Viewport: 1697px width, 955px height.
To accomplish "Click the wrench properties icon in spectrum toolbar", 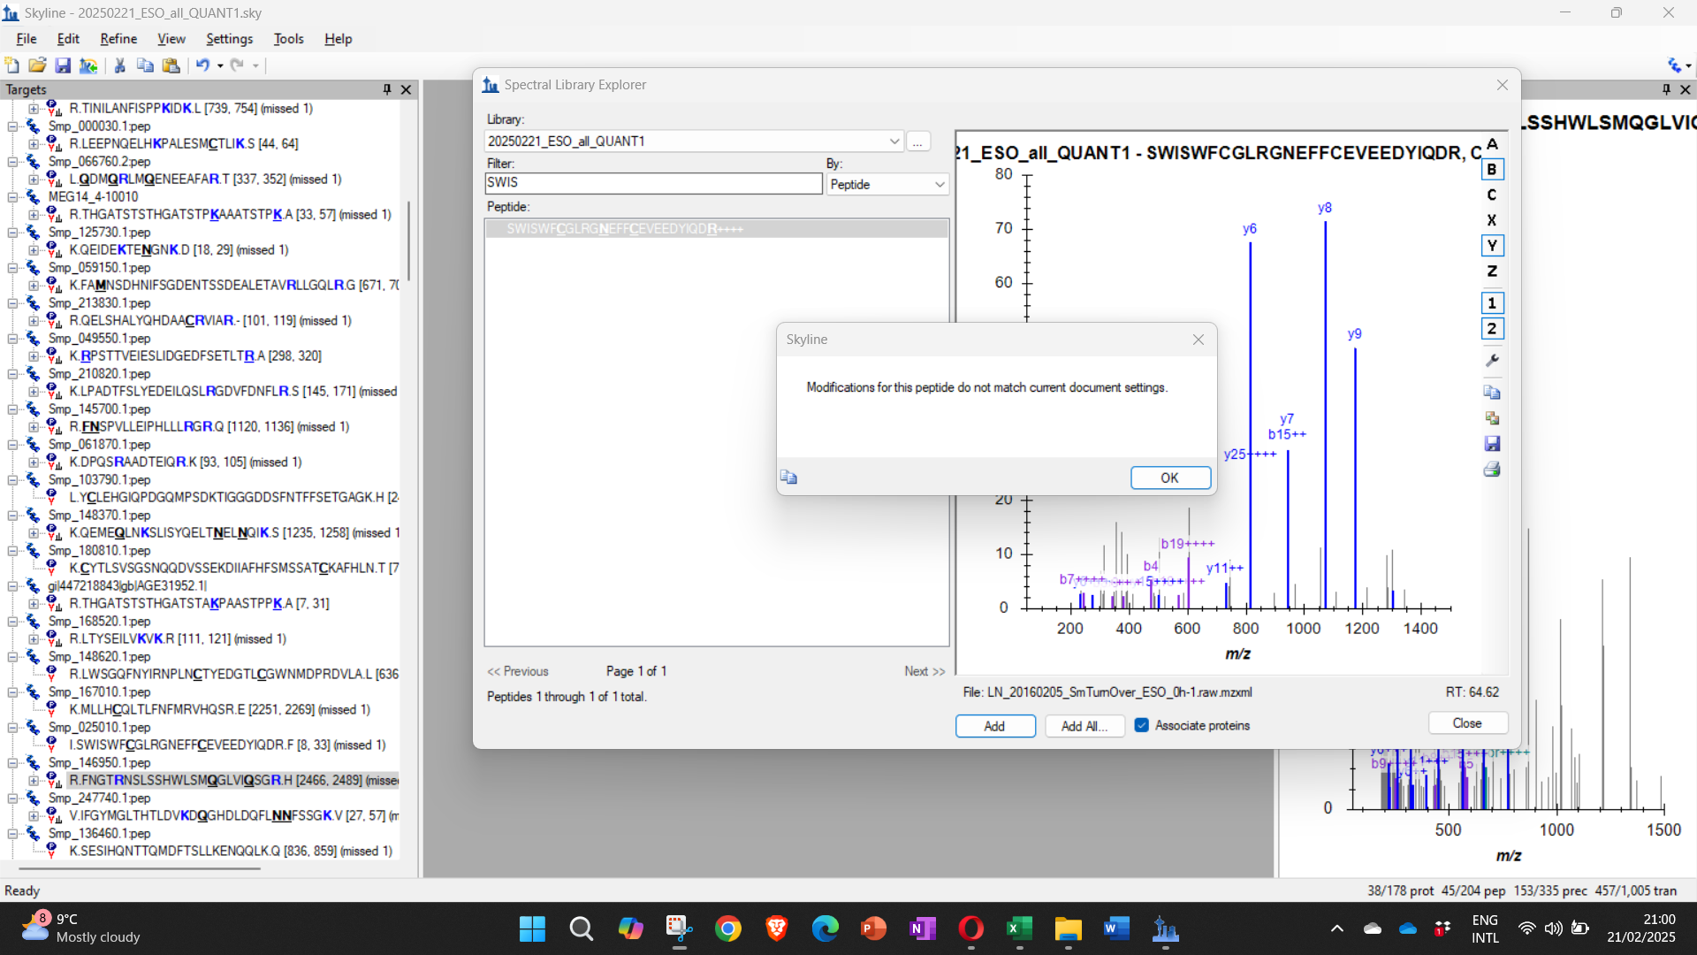I will 1492,361.
